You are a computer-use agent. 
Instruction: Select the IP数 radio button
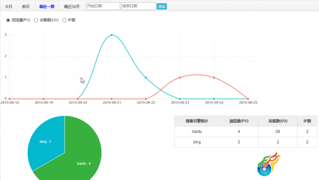click(x=64, y=20)
